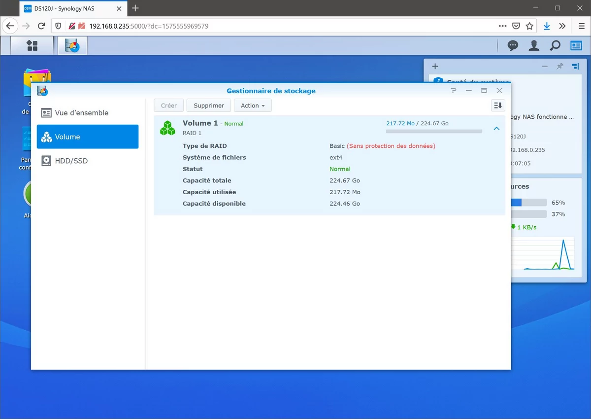This screenshot has width=591, height=419.
Task: Click the 65% resource usage bar
Action: [529, 203]
